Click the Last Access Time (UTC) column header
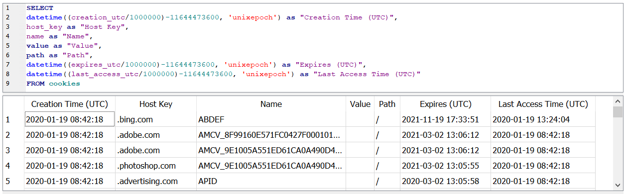The width and height of the screenshot is (627, 194). pyautogui.click(x=543, y=104)
